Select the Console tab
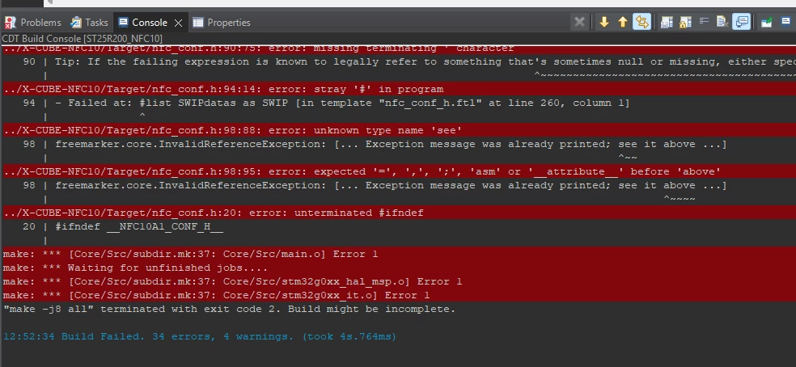The width and height of the screenshot is (796, 367). (x=142, y=23)
